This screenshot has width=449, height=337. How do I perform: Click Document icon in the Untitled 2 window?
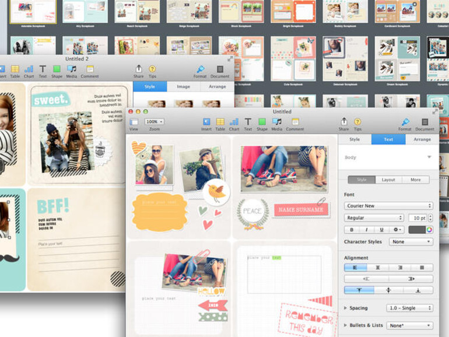(220, 69)
